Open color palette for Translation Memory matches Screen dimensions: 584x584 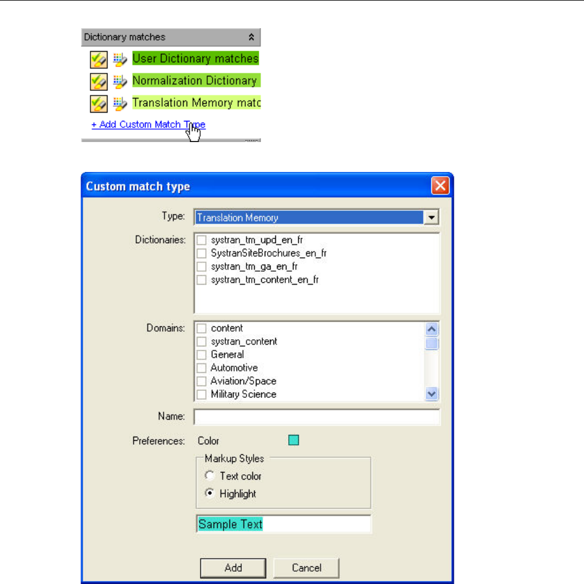tap(120, 103)
